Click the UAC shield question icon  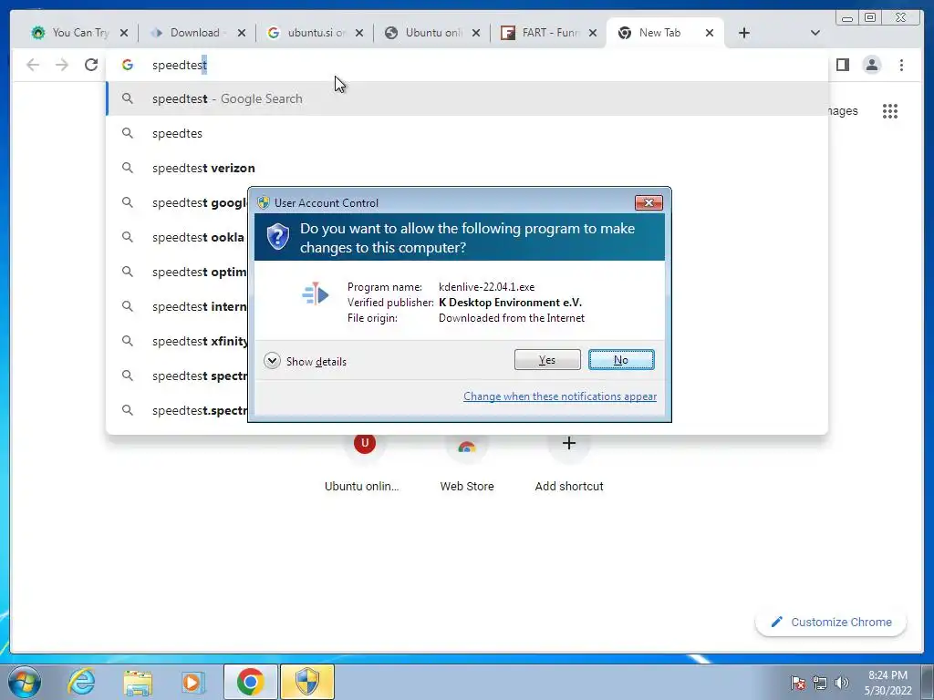tap(277, 237)
